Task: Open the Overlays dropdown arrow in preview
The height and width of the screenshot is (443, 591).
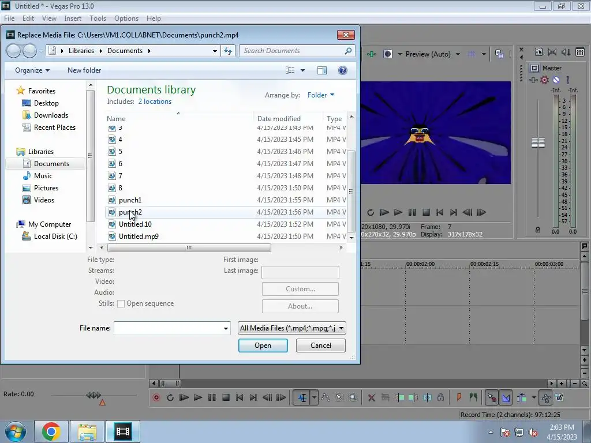Action: (x=484, y=54)
